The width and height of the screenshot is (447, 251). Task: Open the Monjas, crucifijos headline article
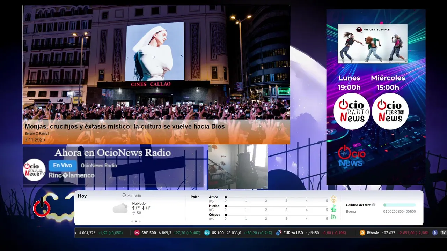tap(125, 126)
